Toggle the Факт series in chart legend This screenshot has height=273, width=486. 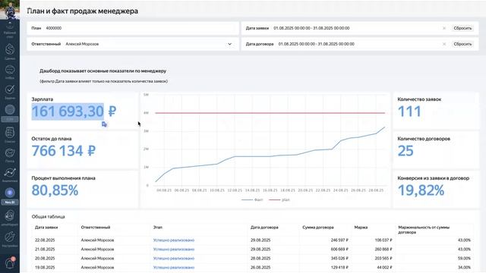(x=252, y=200)
